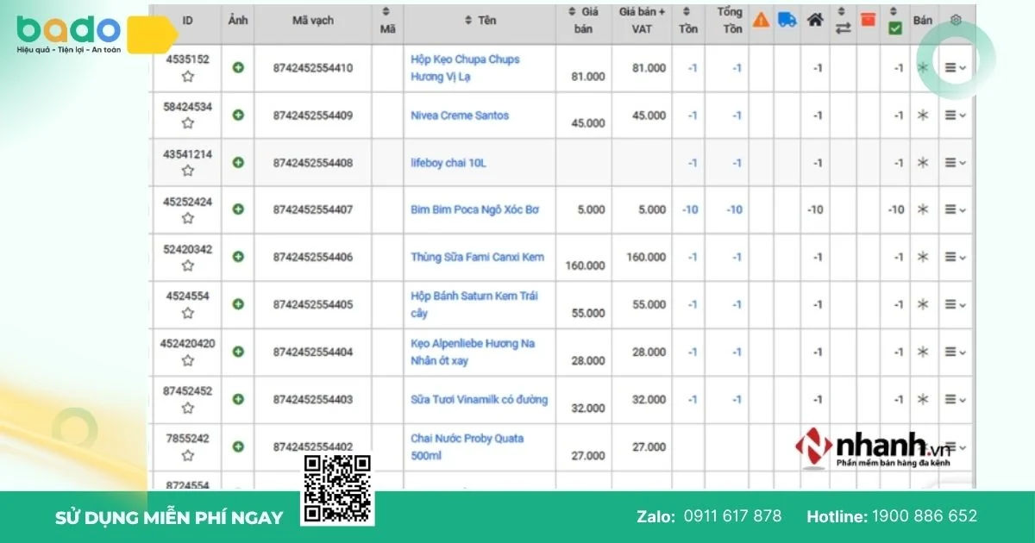Add image for Hộp Kẹo Chupa Chups row
This screenshot has width=1035, height=543.
(x=238, y=67)
